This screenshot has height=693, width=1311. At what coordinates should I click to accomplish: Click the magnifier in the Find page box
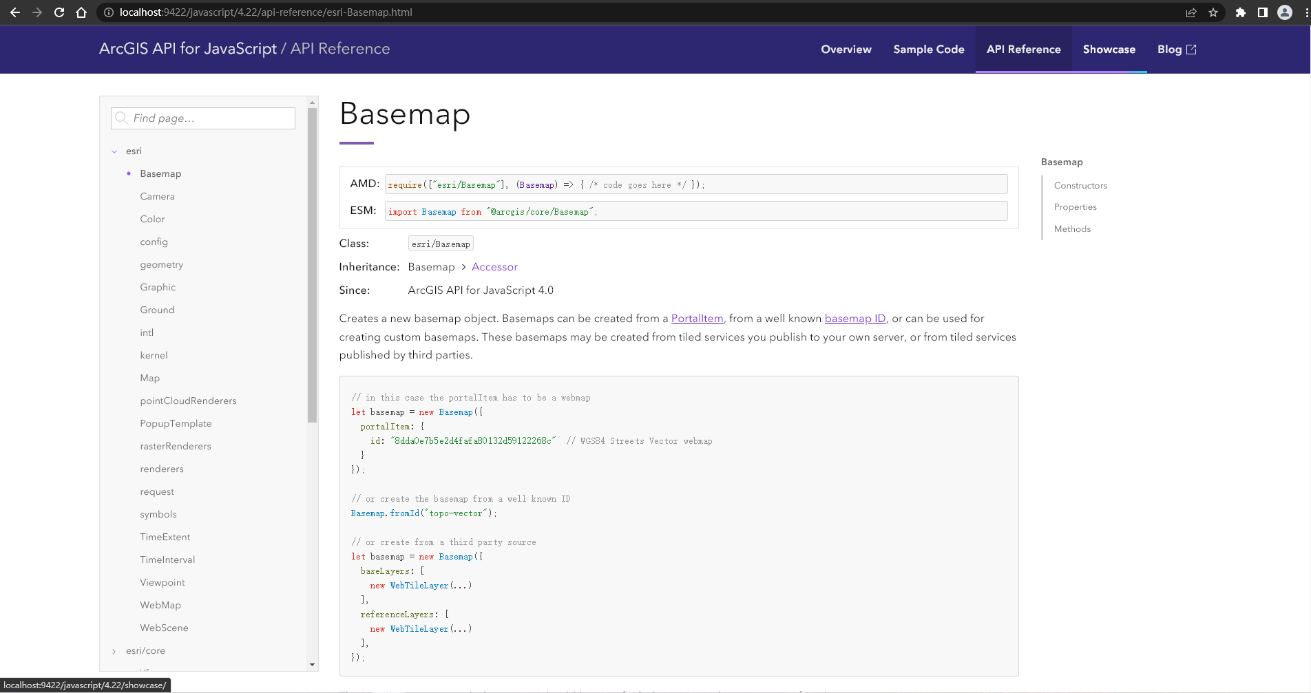(x=121, y=118)
